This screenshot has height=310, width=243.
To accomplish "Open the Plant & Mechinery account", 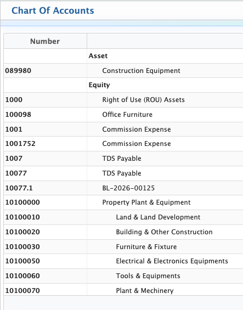I will (144, 291).
